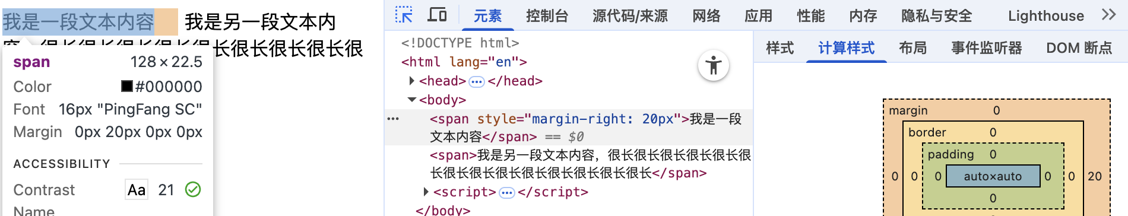The image size is (1128, 216).
Task: Open the 隐私与安全 tab
Action: click(936, 16)
